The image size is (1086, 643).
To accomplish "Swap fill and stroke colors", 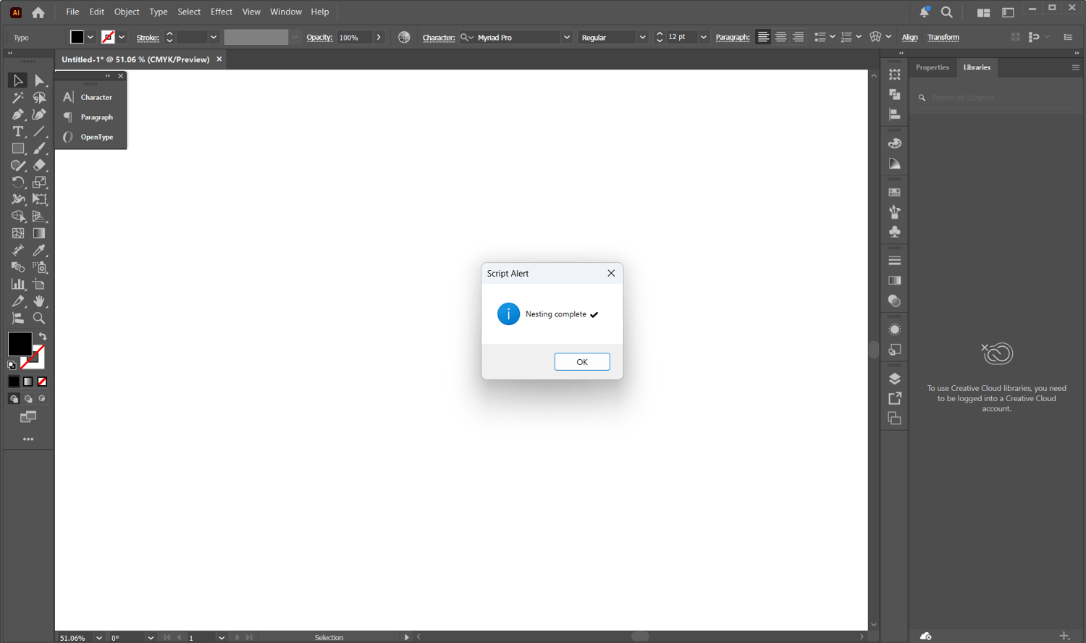I will coord(43,337).
